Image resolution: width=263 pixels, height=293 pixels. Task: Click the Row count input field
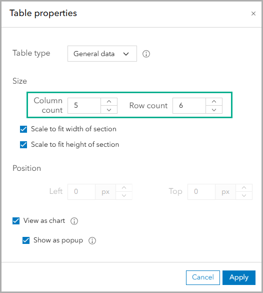[189, 106]
